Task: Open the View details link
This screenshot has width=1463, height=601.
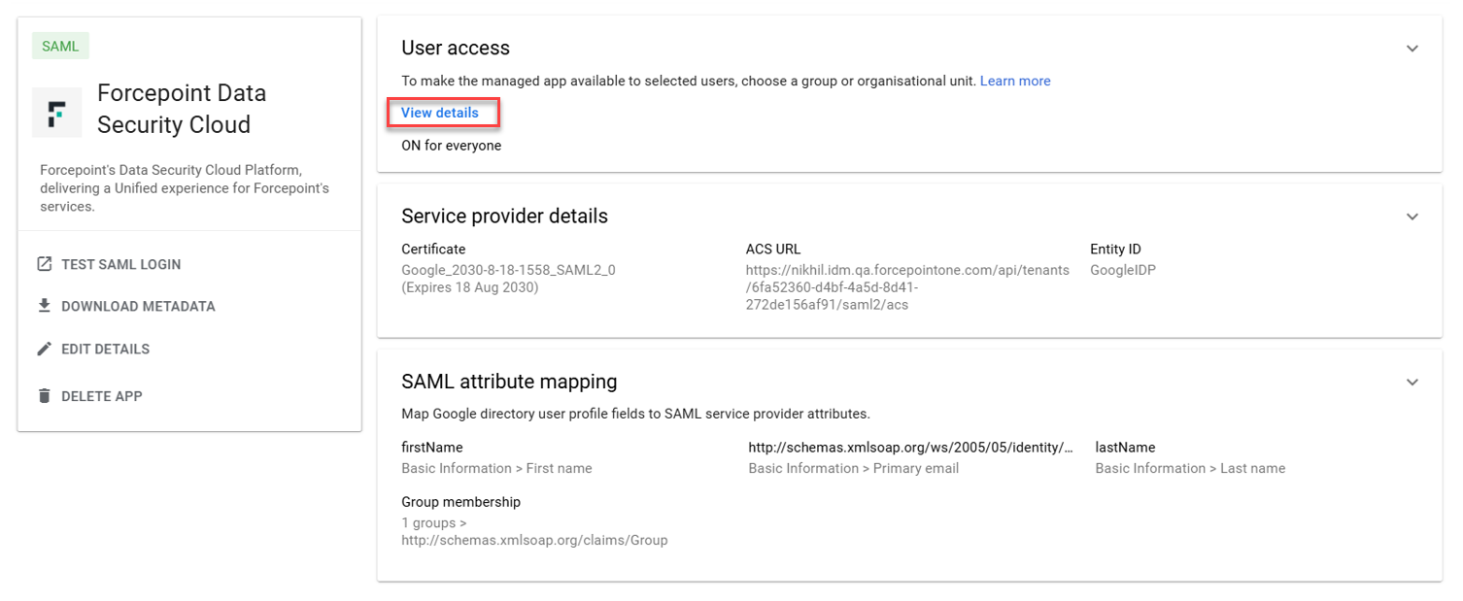Action: tap(440, 113)
